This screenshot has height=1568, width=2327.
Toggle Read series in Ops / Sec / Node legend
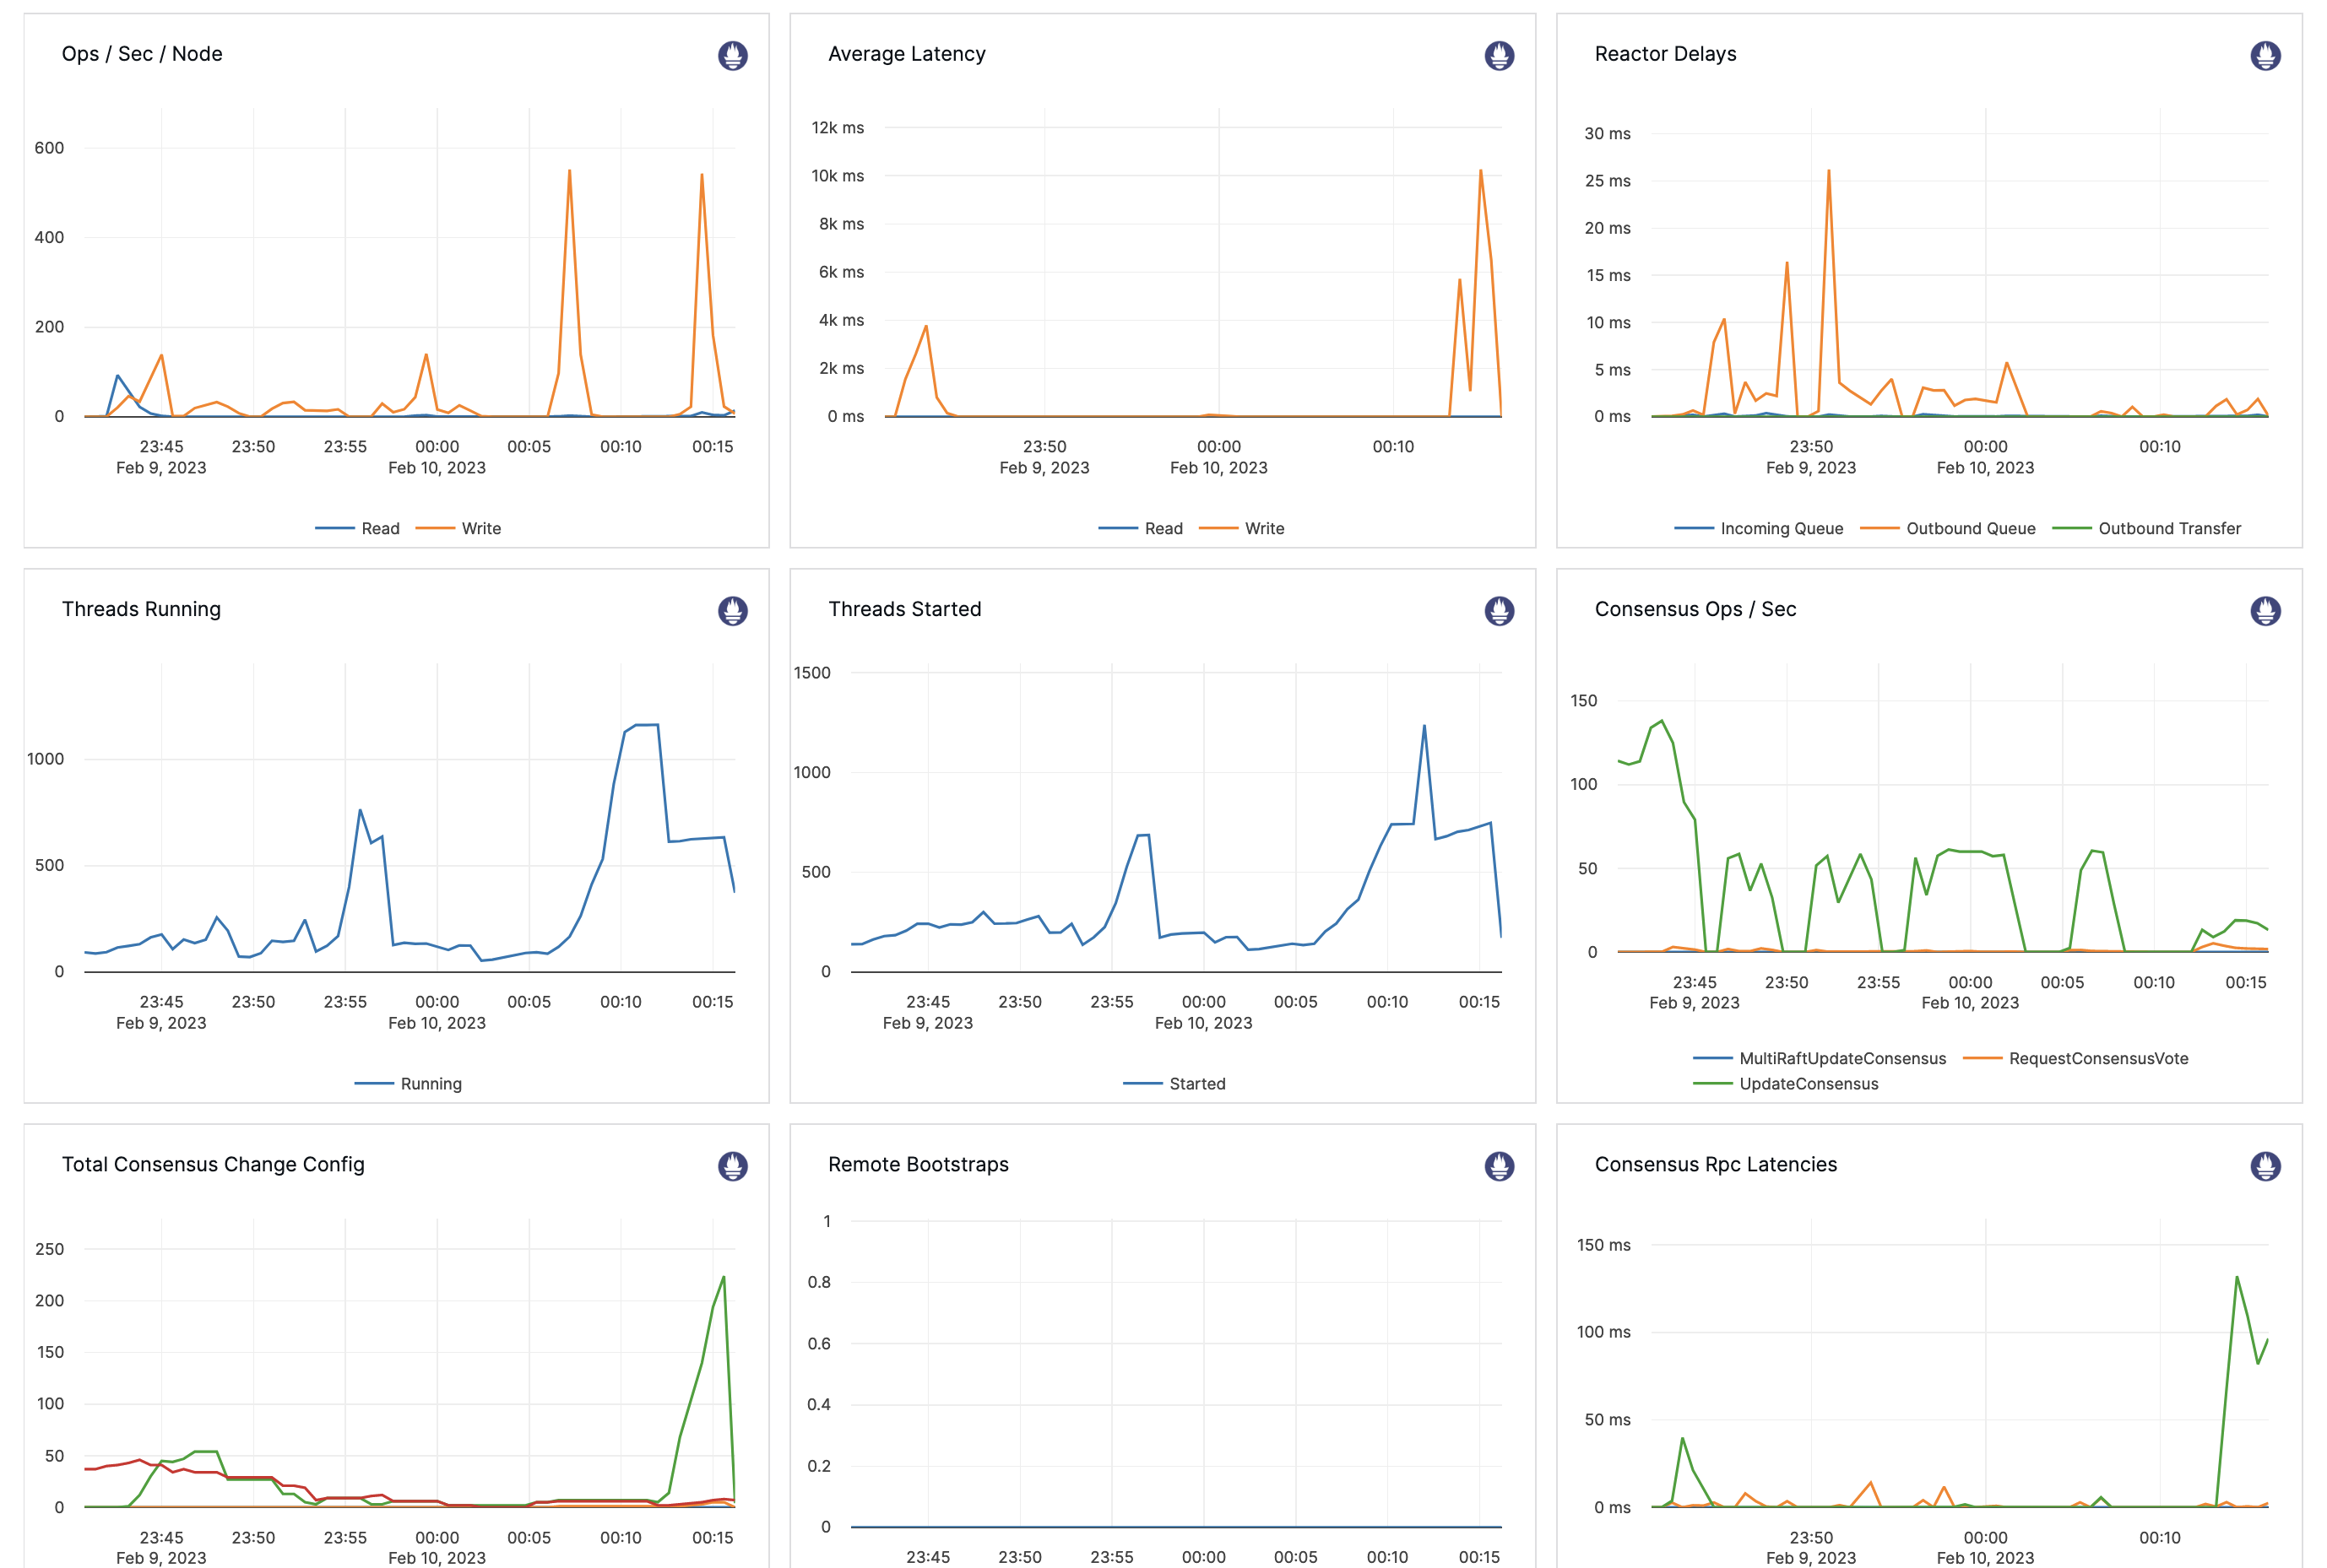[357, 528]
